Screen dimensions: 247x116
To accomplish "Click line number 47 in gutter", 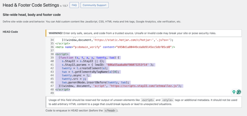I will [52, 86].
